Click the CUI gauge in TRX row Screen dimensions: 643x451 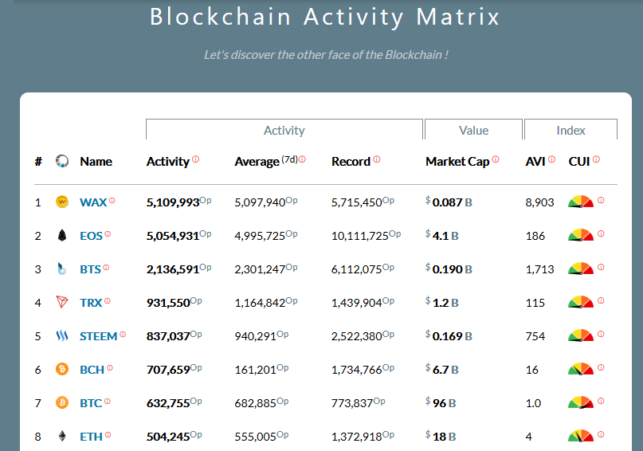point(581,302)
